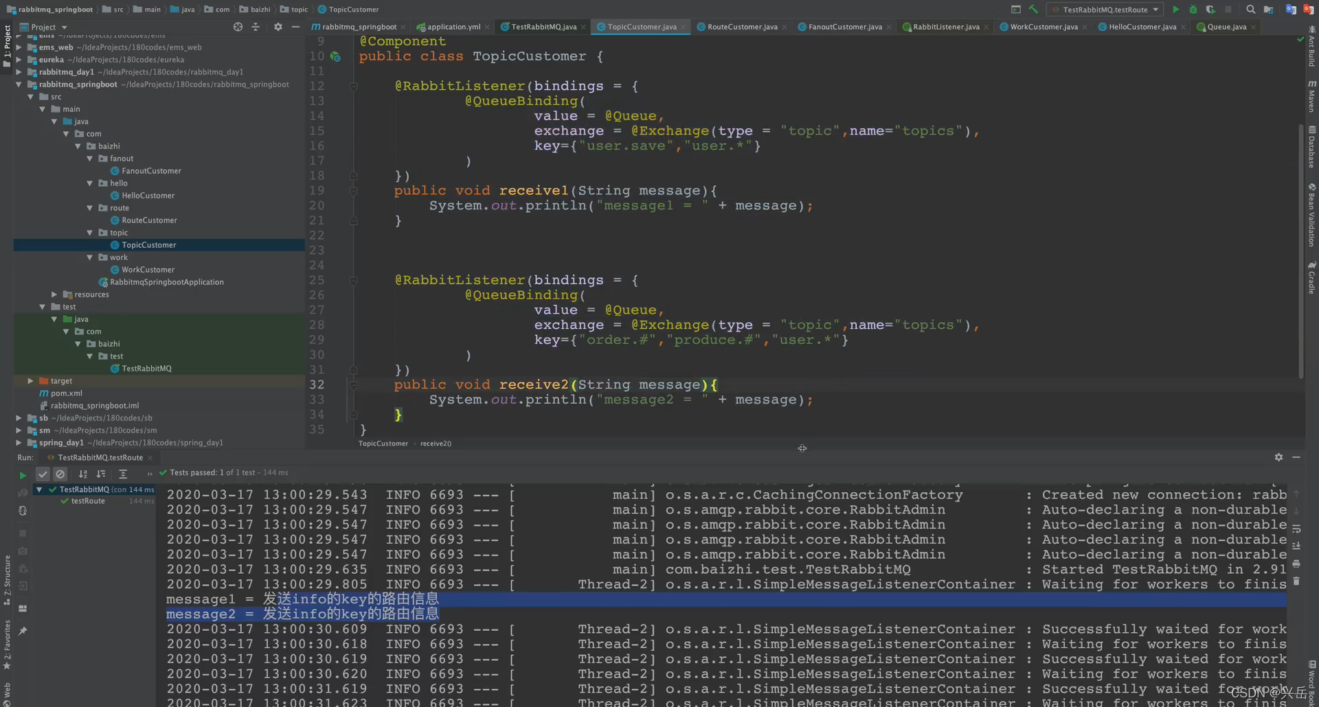
Task: Toggle Structure tool window
Action: pos(7,580)
